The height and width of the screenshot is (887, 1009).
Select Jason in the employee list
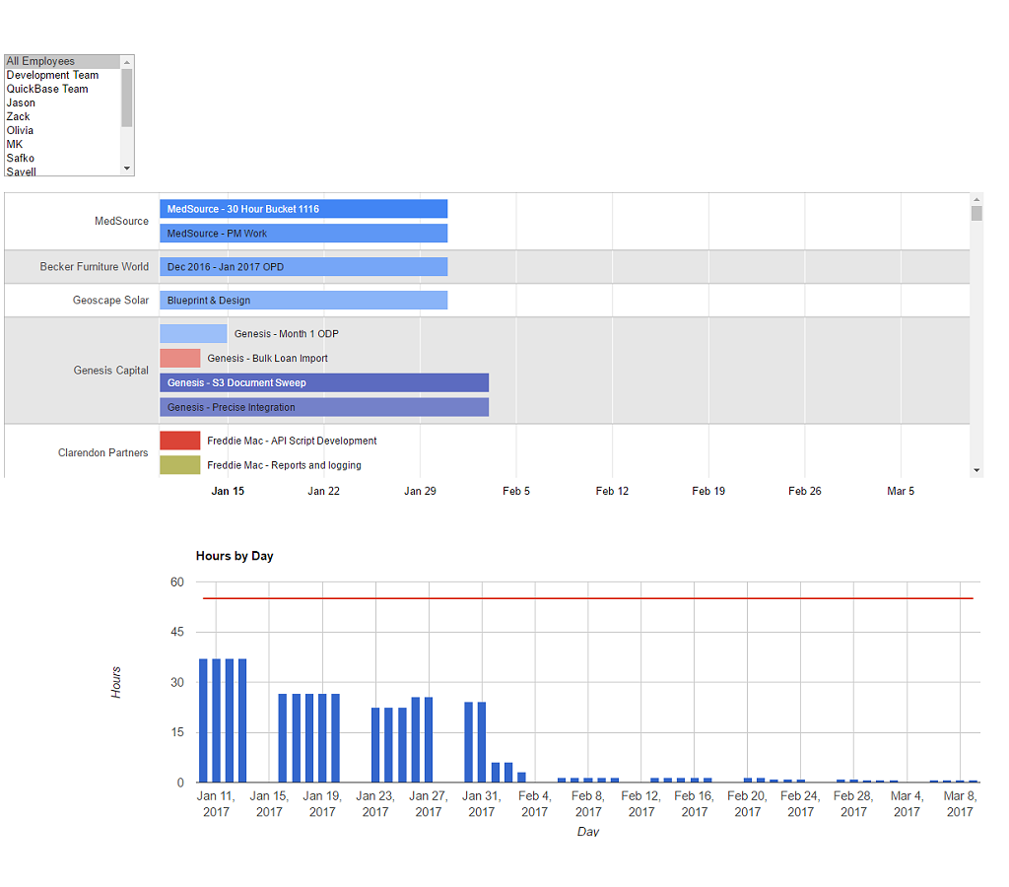62,102
